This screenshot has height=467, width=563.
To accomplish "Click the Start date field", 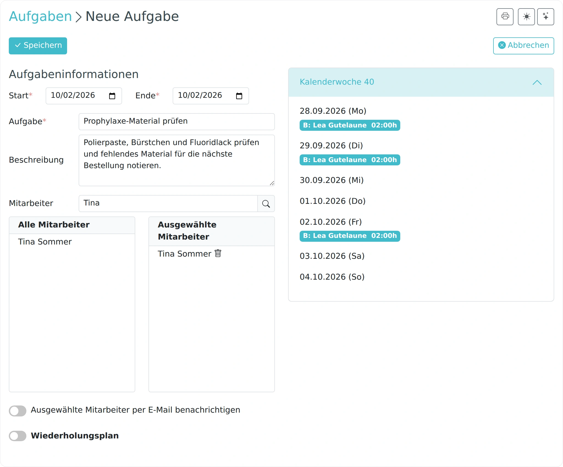I will pyautogui.click(x=84, y=96).
